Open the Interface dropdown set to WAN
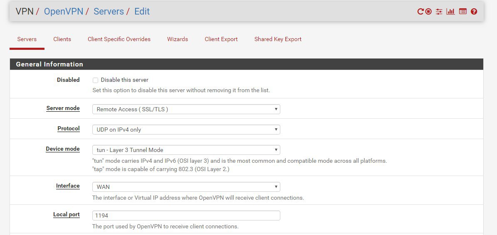The height and width of the screenshot is (235, 497). pyautogui.click(x=186, y=187)
